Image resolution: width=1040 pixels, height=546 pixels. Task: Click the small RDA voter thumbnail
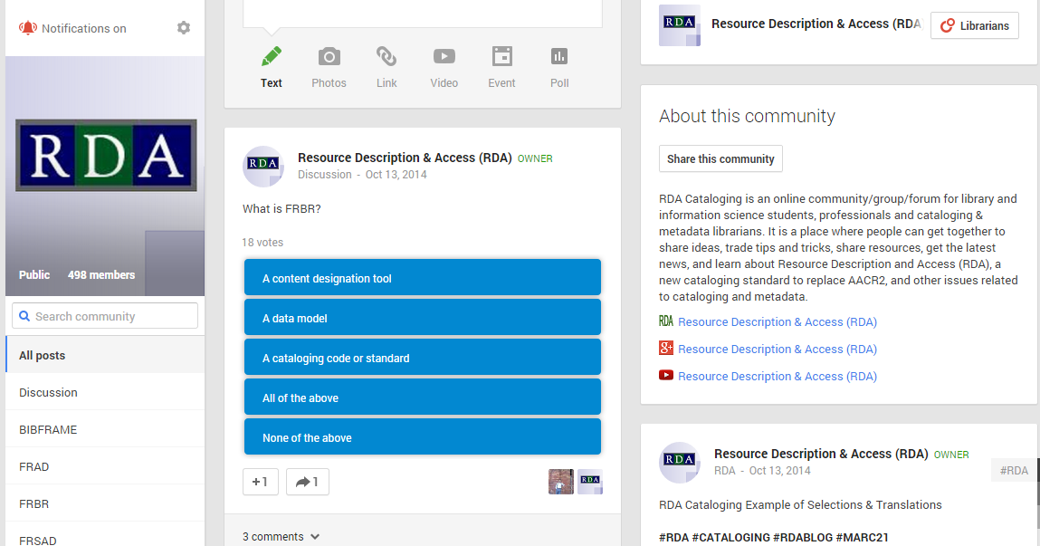(x=589, y=482)
